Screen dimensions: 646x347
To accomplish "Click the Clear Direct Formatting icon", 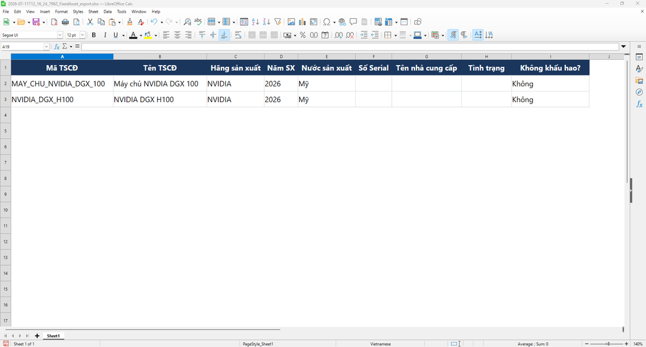I will [141, 22].
